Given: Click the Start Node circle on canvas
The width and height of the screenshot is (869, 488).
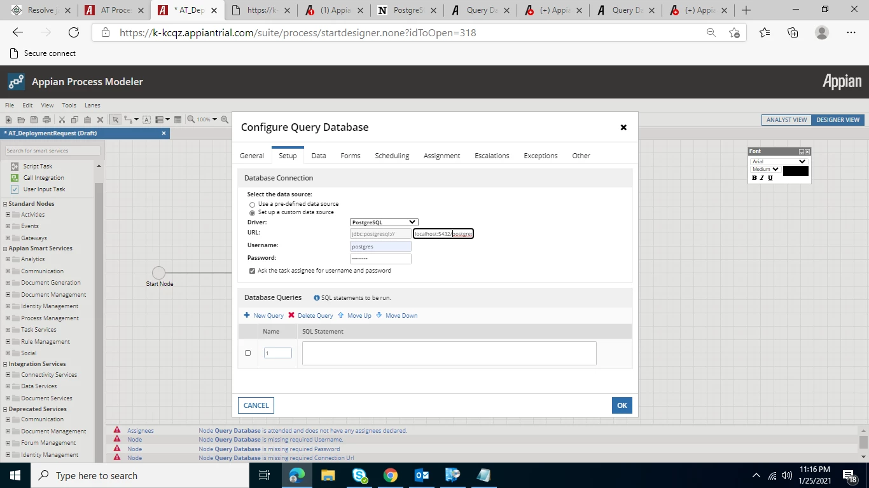Looking at the screenshot, I should 159,273.
